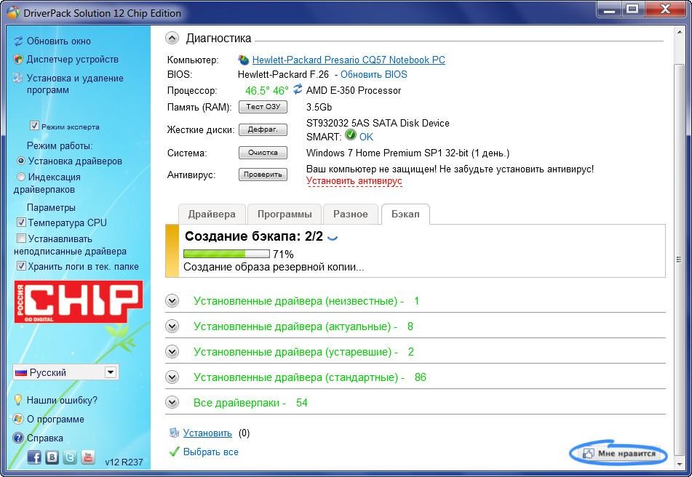This screenshot has height=477, width=692.
Task: Click the 46.5° 46° temperature reading
Action: pyautogui.click(x=266, y=90)
